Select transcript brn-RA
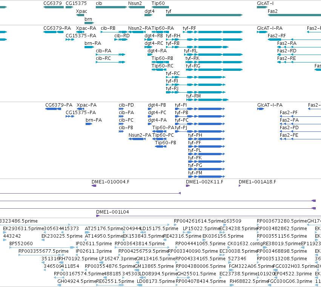Viewport: 321px width, 287px height. click(89, 47)
